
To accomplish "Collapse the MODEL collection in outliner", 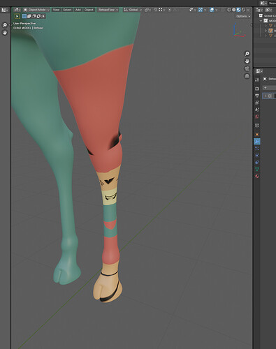I will pos(261,21).
